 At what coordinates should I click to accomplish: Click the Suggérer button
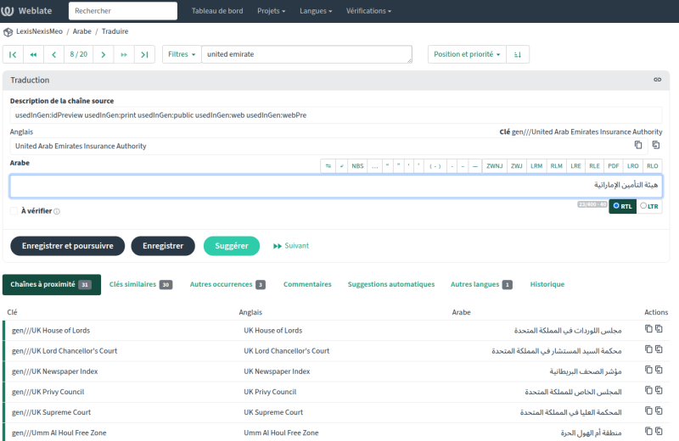[x=232, y=246]
